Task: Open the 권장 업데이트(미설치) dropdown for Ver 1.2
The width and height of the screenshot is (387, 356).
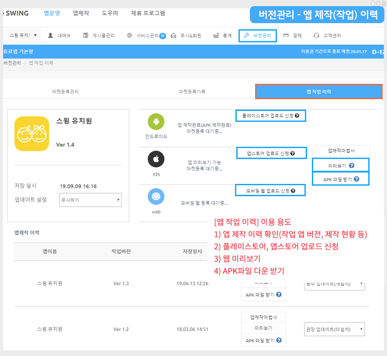Action: (x=334, y=329)
